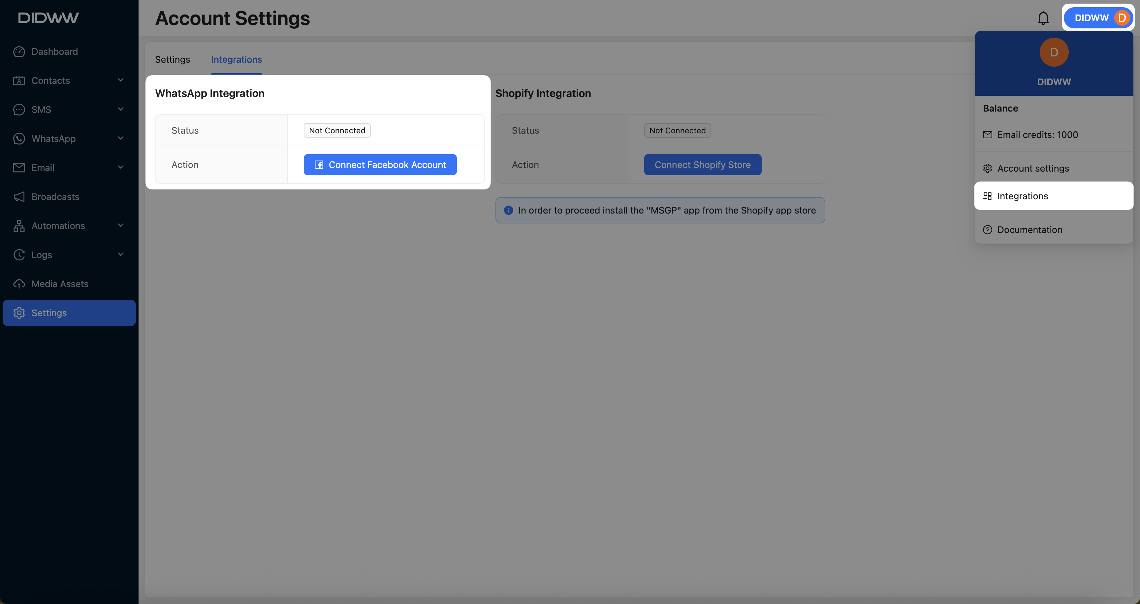Viewport: 1140px width, 604px height.
Task: Click the Contacts address book icon
Action: point(19,81)
